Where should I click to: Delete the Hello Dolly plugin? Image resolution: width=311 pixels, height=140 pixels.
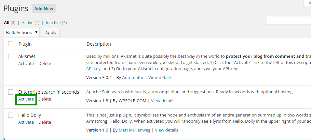pyautogui.click(x=45, y=122)
